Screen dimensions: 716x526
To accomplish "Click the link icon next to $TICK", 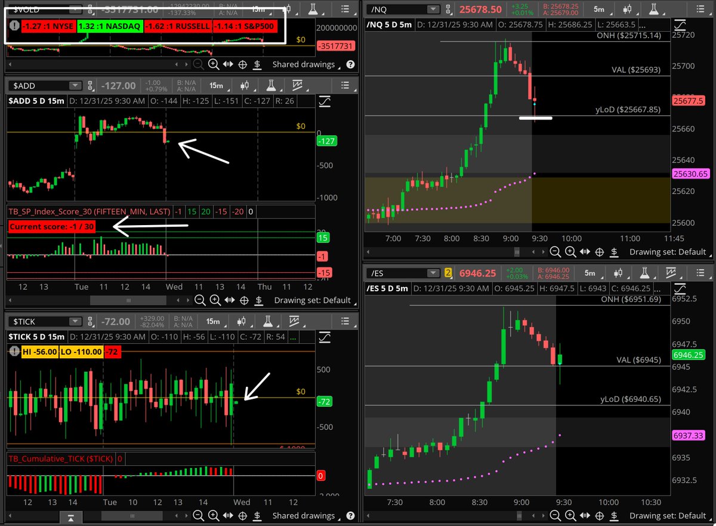I will [x=91, y=321].
